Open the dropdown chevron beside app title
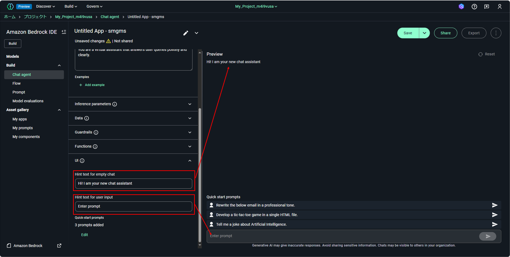Image resolution: width=510 pixels, height=257 pixels. tap(196, 33)
